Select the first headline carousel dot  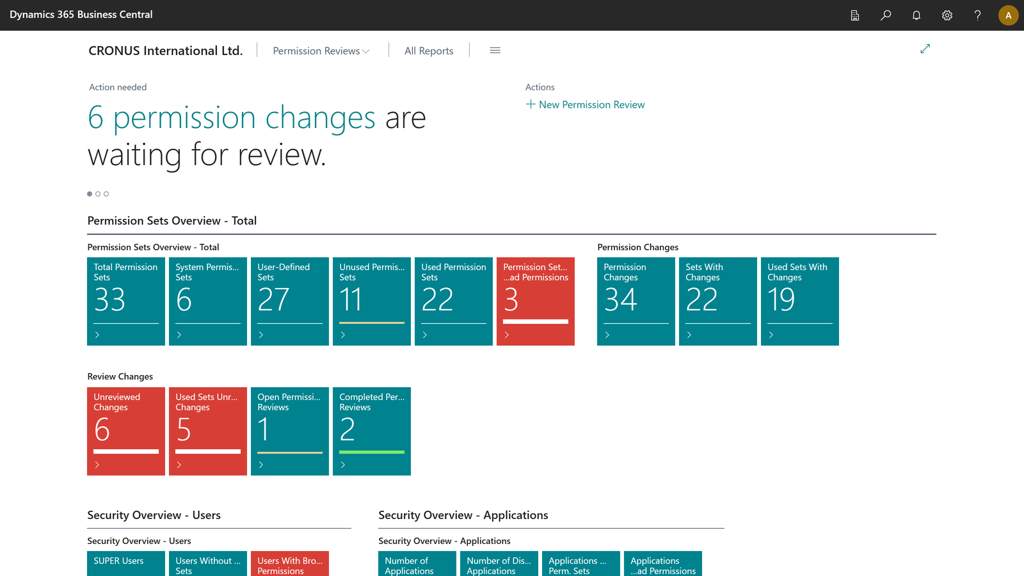[90, 194]
